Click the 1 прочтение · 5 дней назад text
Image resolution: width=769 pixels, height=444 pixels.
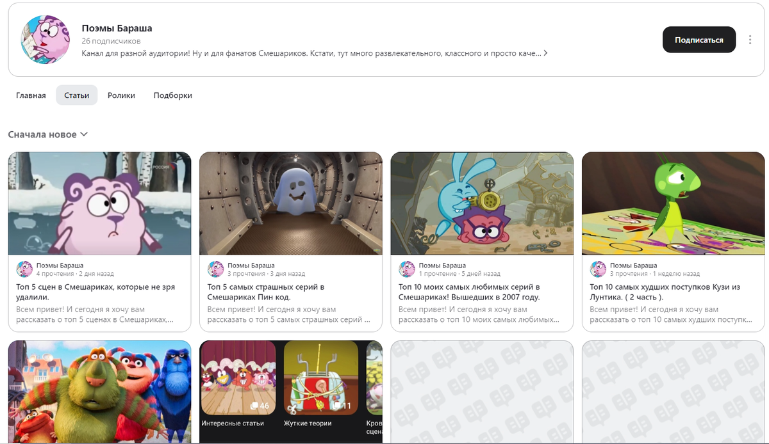point(459,274)
